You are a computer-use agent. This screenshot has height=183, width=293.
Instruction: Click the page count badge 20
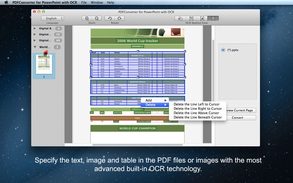[58, 40]
